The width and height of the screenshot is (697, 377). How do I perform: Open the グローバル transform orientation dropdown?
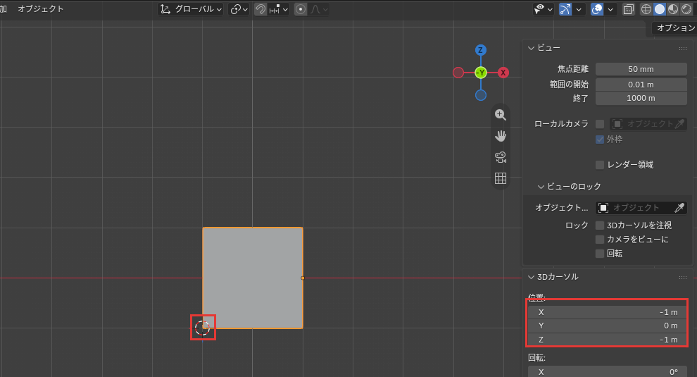point(191,9)
